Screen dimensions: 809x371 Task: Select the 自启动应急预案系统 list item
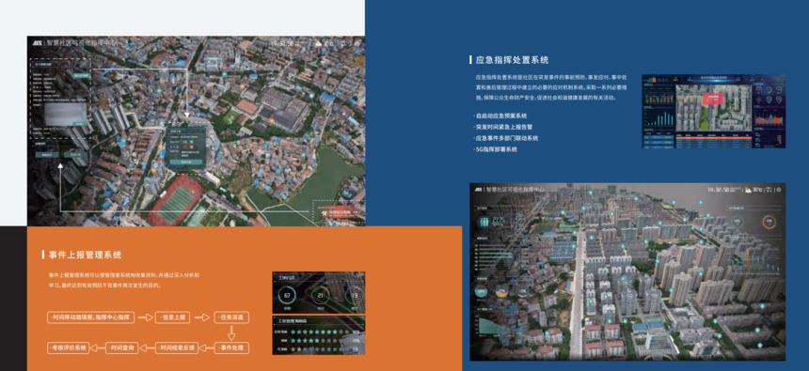pos(501,116)
